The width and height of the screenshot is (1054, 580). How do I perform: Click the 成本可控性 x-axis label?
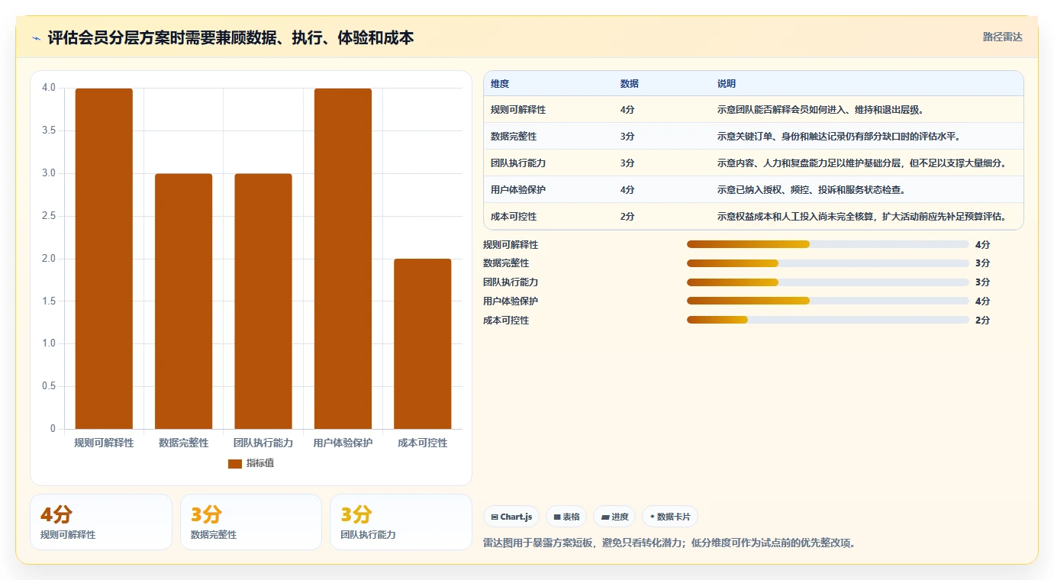[423, 443]
